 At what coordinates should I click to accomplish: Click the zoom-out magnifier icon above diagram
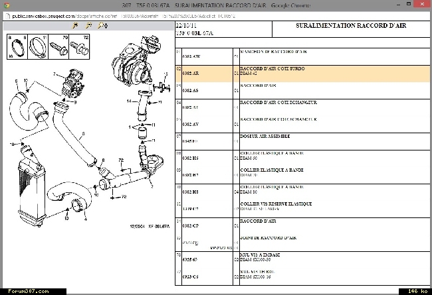[88, 26]
